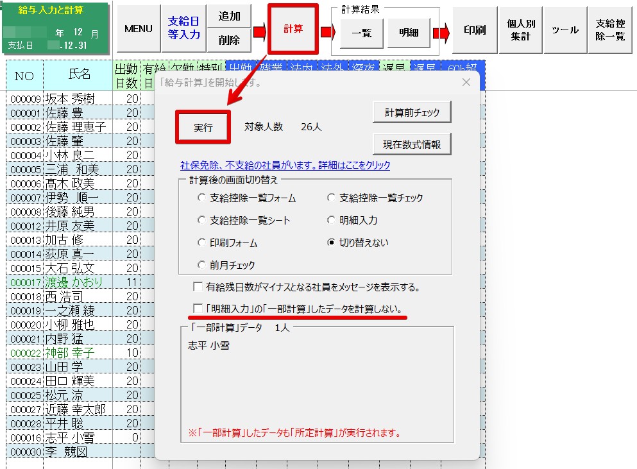Click the 追加 (Add) button
637x469 pixels.
230,17
